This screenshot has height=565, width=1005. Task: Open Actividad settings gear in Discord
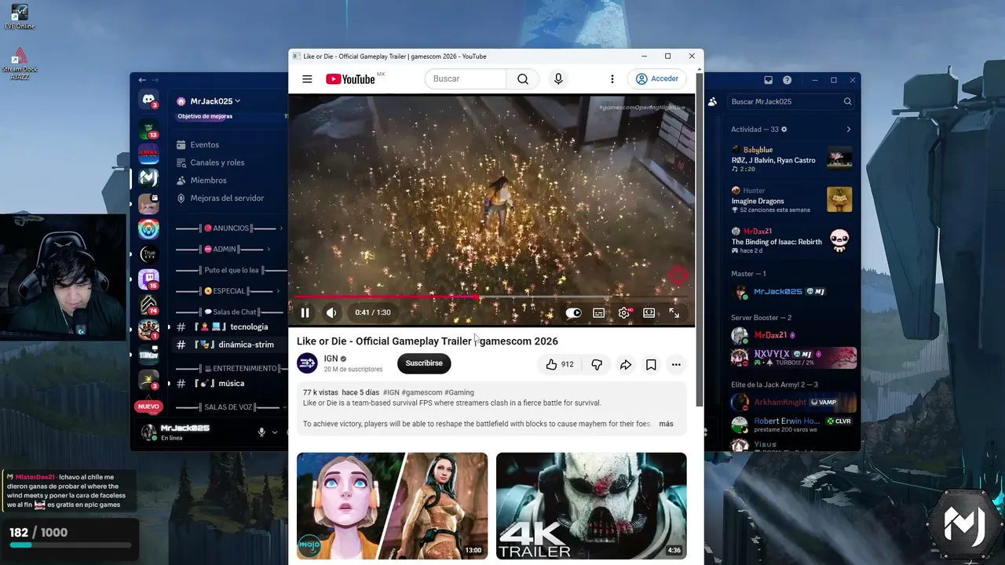click(x=784, y=129)
